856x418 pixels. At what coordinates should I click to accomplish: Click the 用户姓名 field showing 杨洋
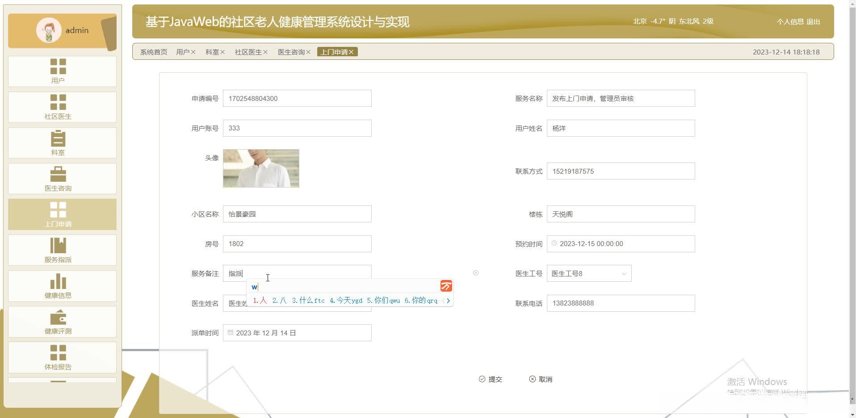621,128
